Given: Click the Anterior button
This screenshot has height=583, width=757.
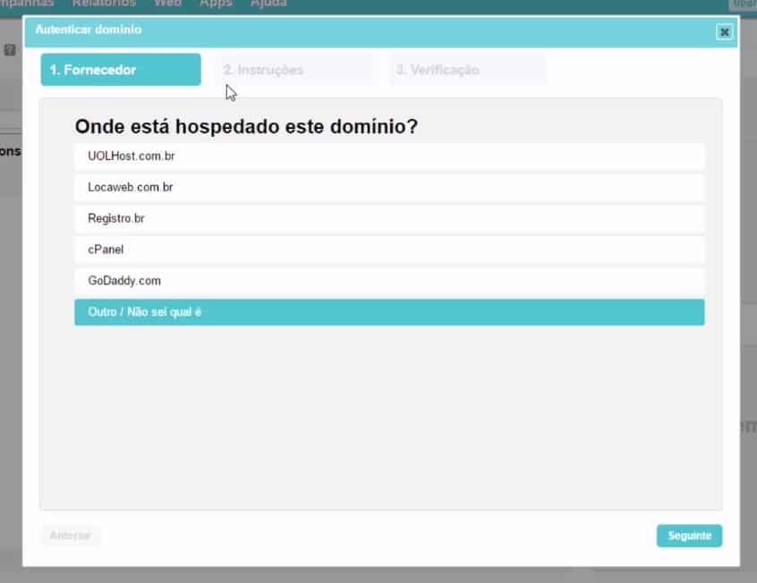Looking at the screenshot, I should click(71, 536).
